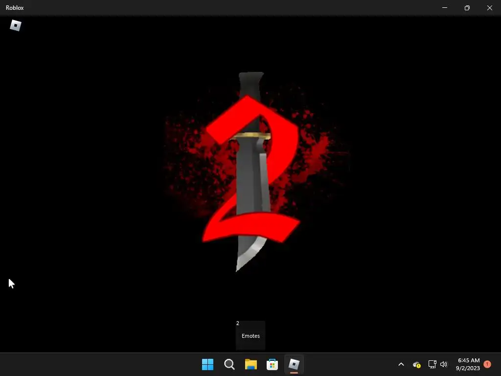Minimize the Roblox window

coord(444,8)
